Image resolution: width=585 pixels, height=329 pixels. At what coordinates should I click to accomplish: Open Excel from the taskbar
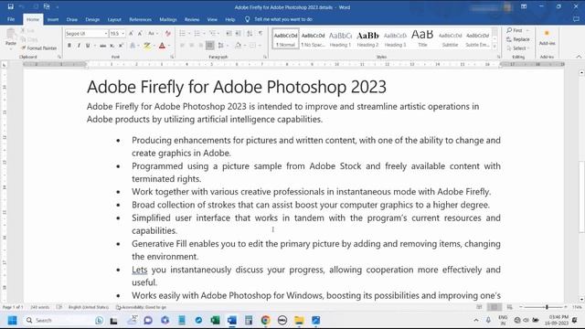point(216,320)
